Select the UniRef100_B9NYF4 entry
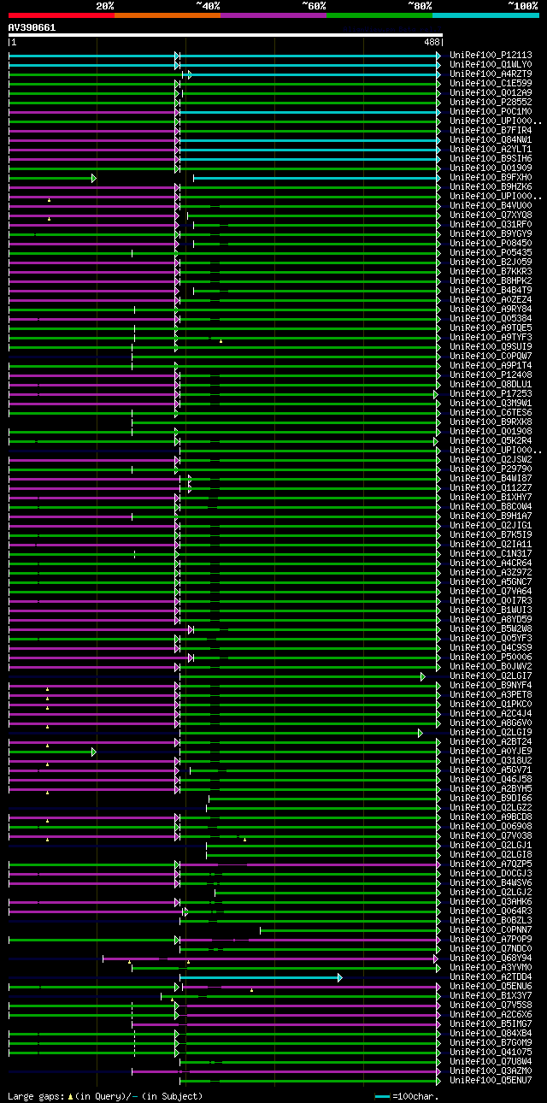 click(x=491, y=685)
